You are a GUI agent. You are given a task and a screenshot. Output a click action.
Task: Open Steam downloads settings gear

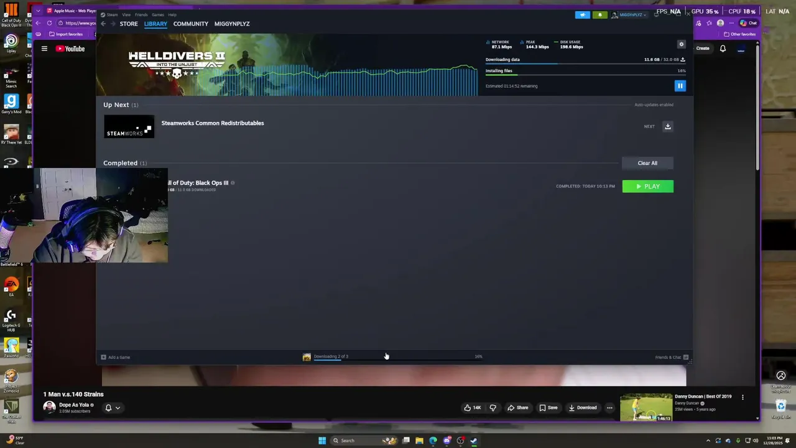682,44
